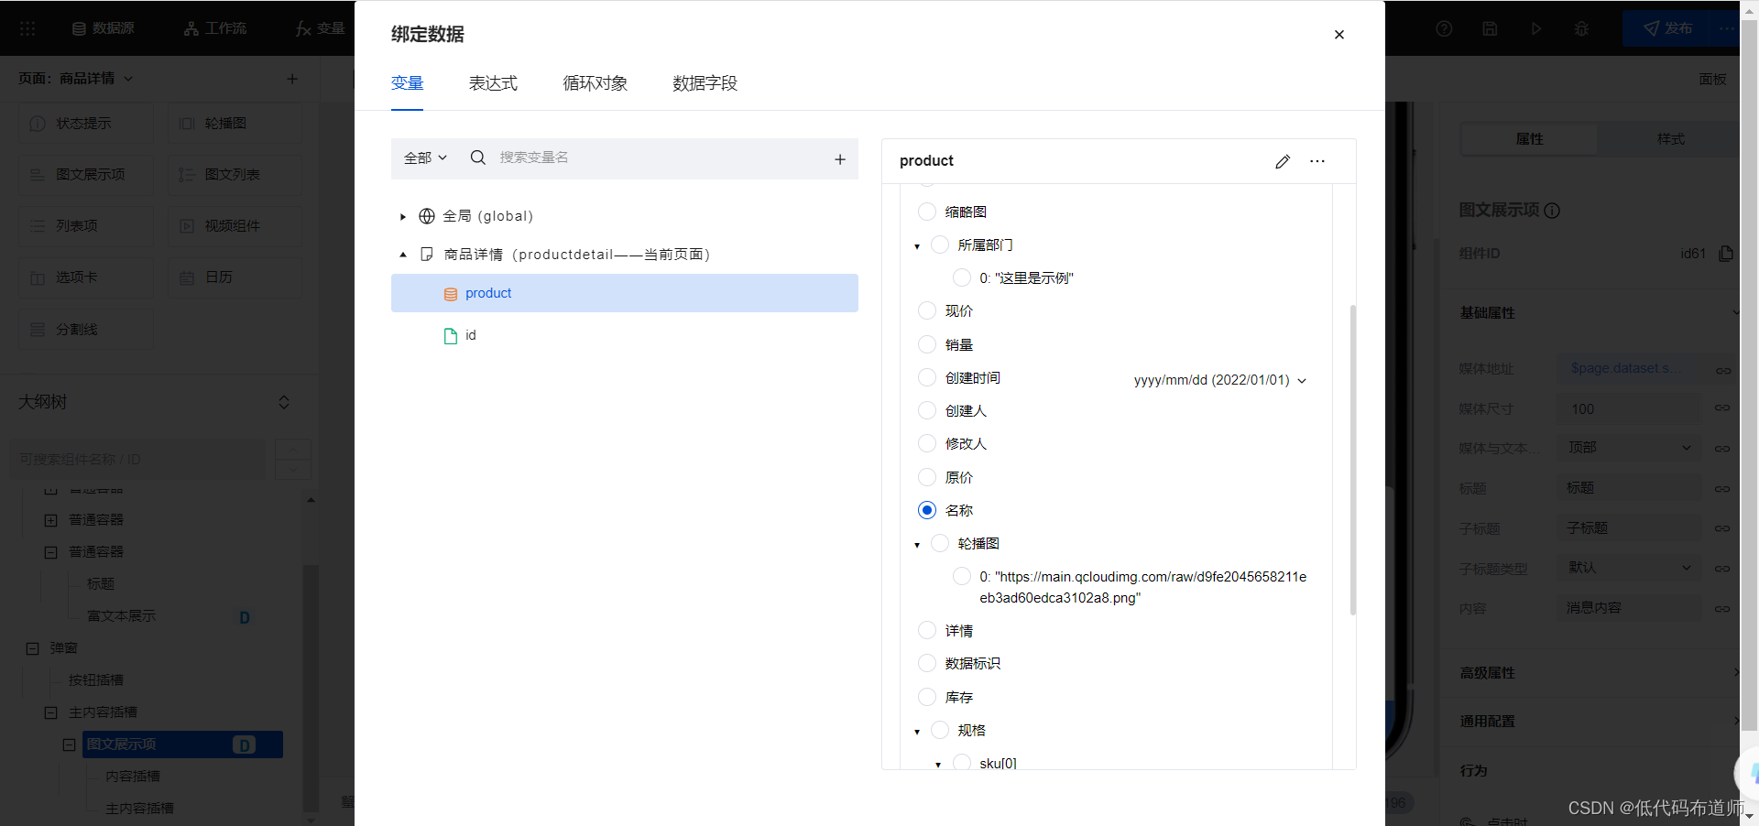1759x826 pixels.
Task: Select the 创建人 radio button
Action: tap(927, 410)
